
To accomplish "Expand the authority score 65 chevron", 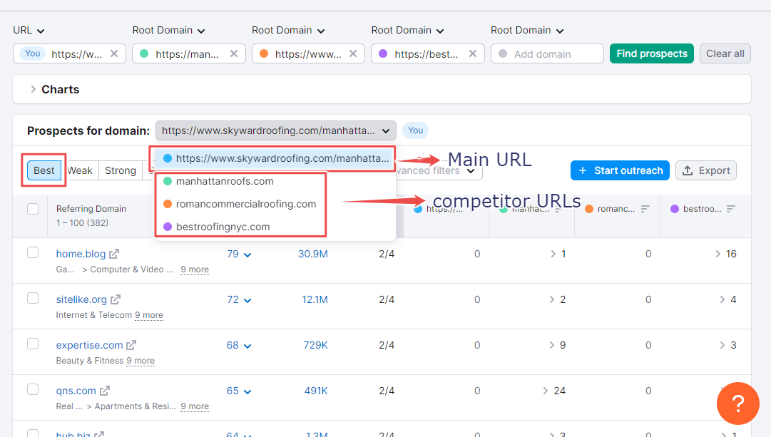I will 247,392.
